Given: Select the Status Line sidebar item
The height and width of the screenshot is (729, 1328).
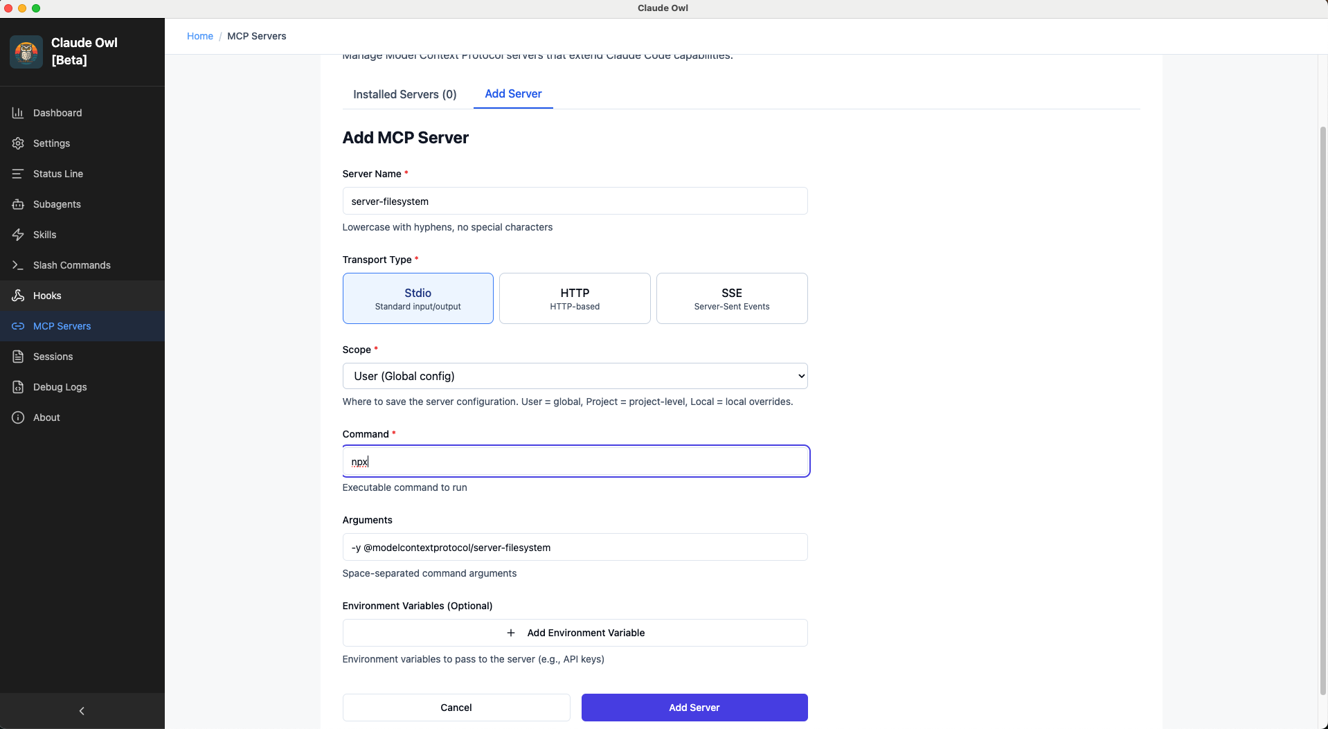Looking at the screenshot, I should point(57,174).
